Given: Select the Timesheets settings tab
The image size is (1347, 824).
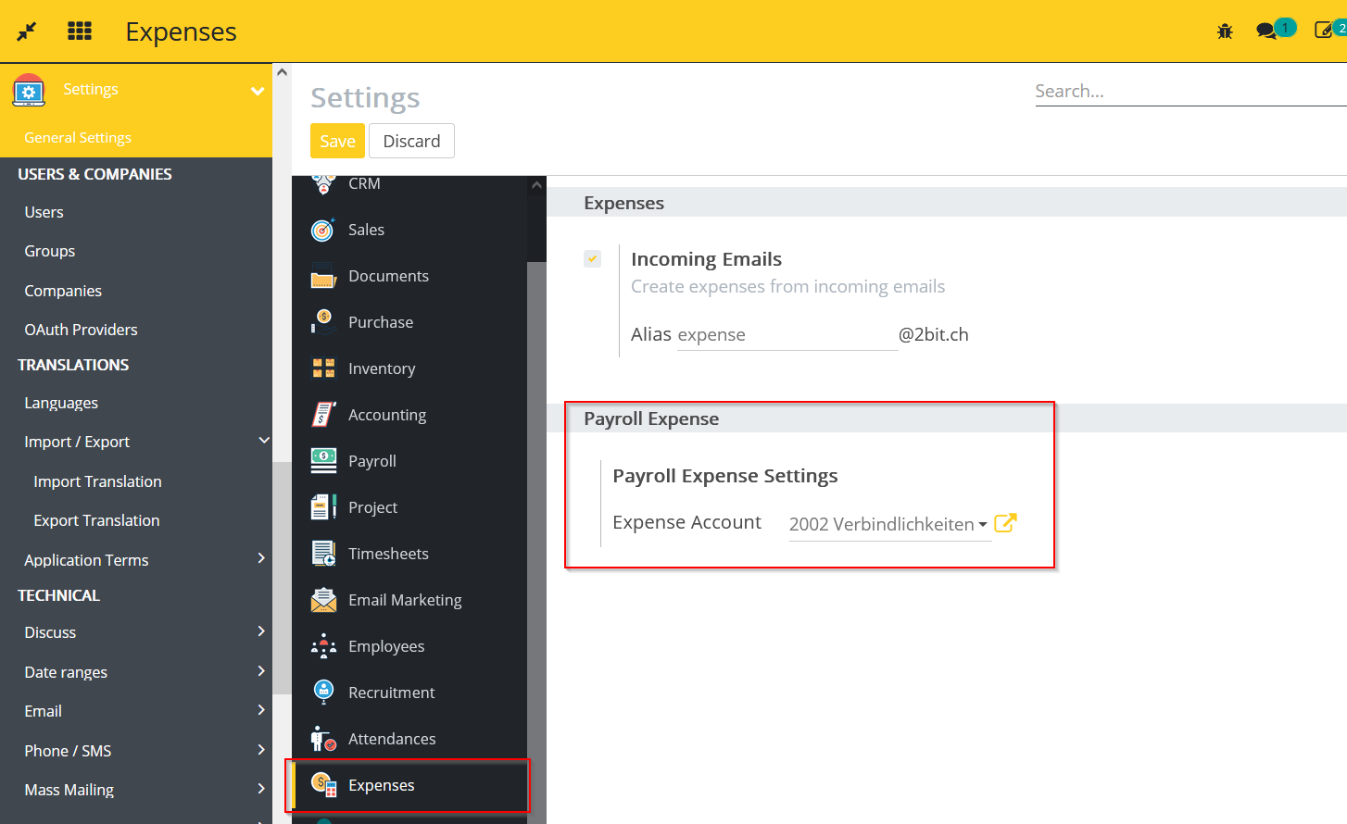Looking at the screenshot, I should point(388,553).
